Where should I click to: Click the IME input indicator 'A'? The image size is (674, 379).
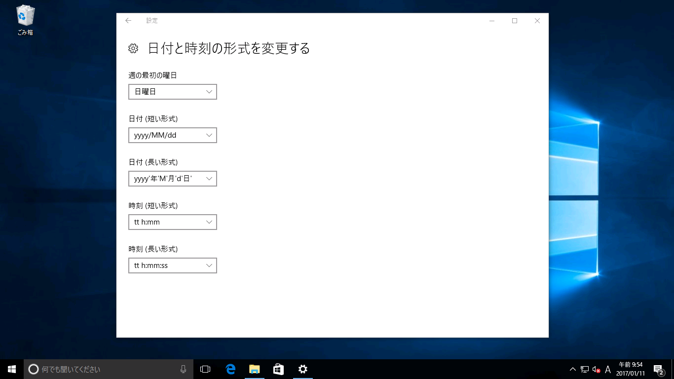607,369
